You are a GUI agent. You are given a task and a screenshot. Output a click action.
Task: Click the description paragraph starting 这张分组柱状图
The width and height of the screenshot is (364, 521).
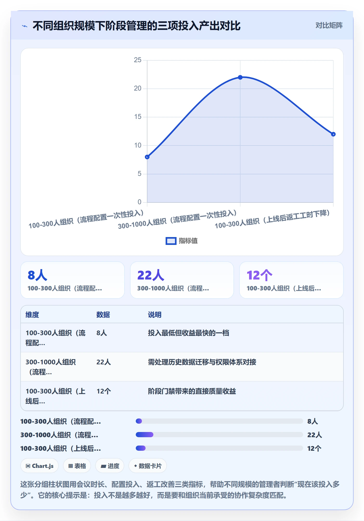point(180,490)
